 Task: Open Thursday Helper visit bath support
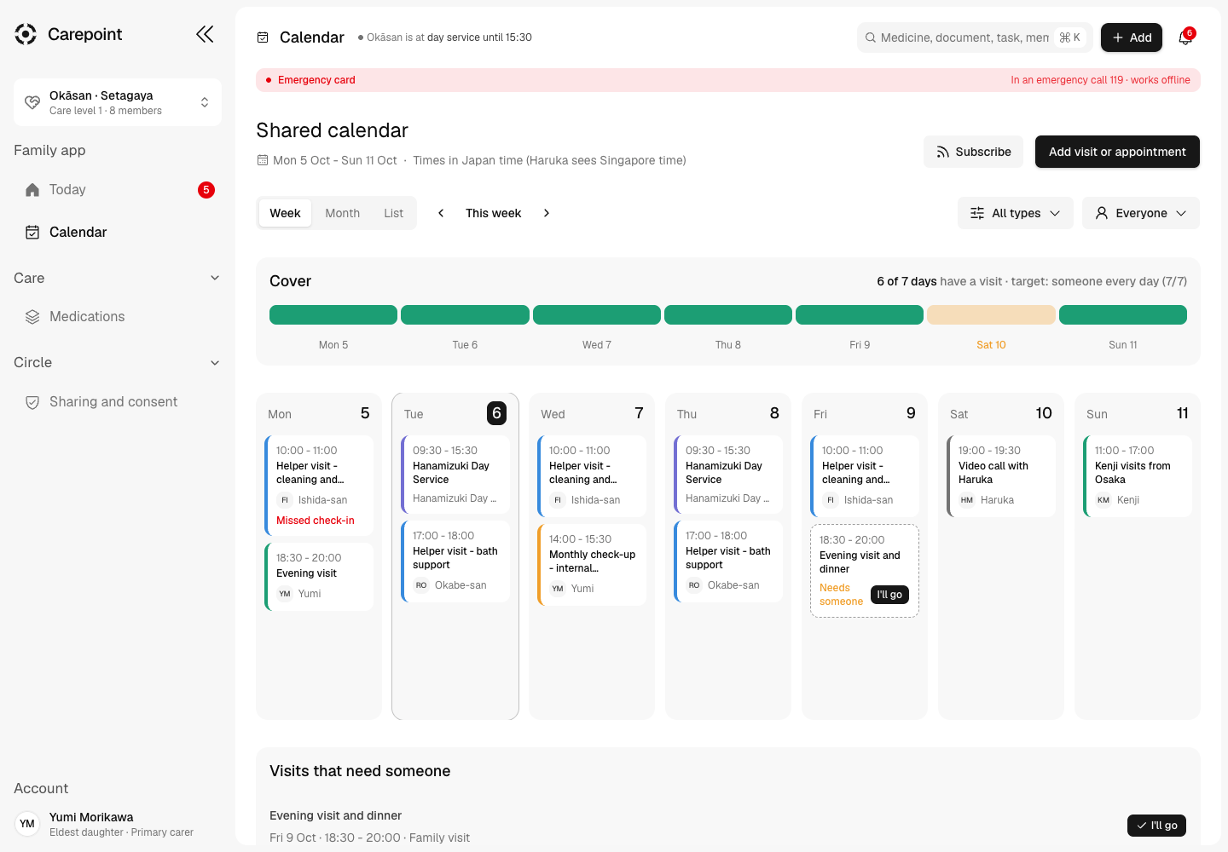728,561
